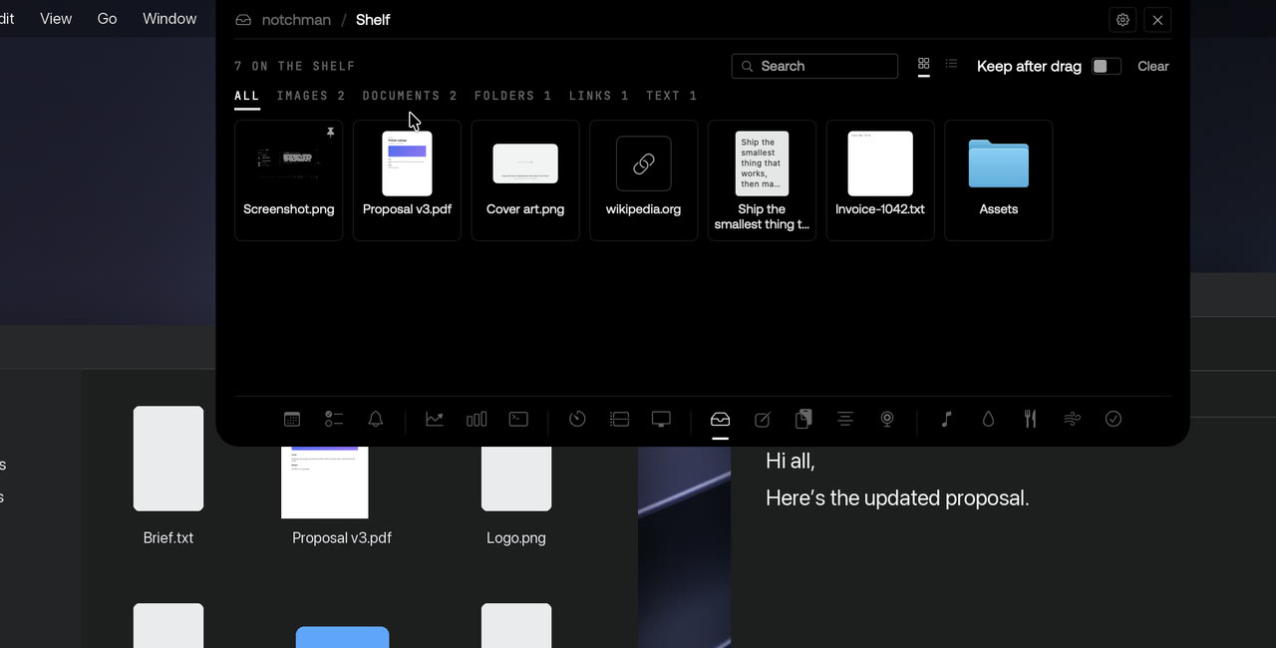Switch the shelf to grid view
The height and width of the screenshot is (648, 1276).
[924, 64]
